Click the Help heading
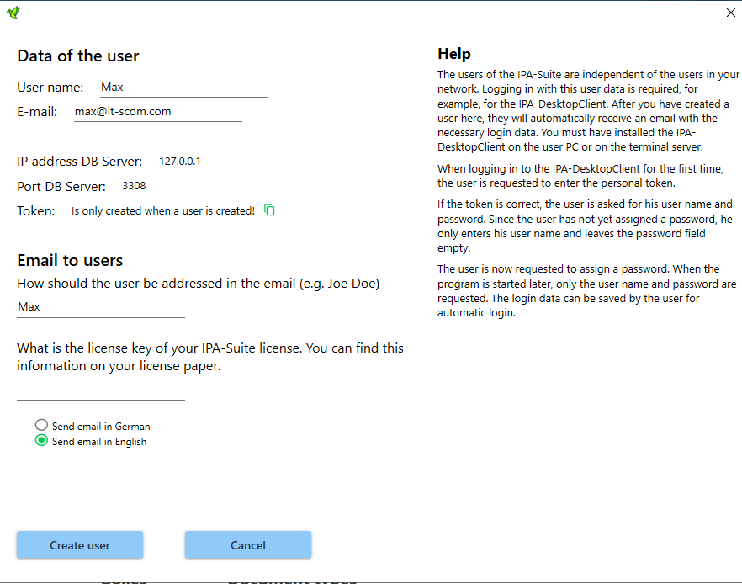This screenshot has width=742, height=584. click(454, 55)
